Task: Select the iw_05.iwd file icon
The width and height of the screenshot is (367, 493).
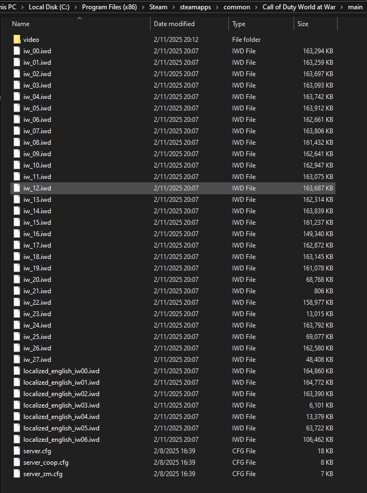Action: 17,108
